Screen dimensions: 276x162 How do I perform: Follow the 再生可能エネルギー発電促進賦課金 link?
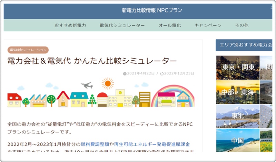tap(152, 144)
